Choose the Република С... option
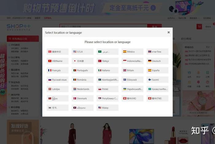The width and height of the screenshot is (215, 144). tap(107, 98)
